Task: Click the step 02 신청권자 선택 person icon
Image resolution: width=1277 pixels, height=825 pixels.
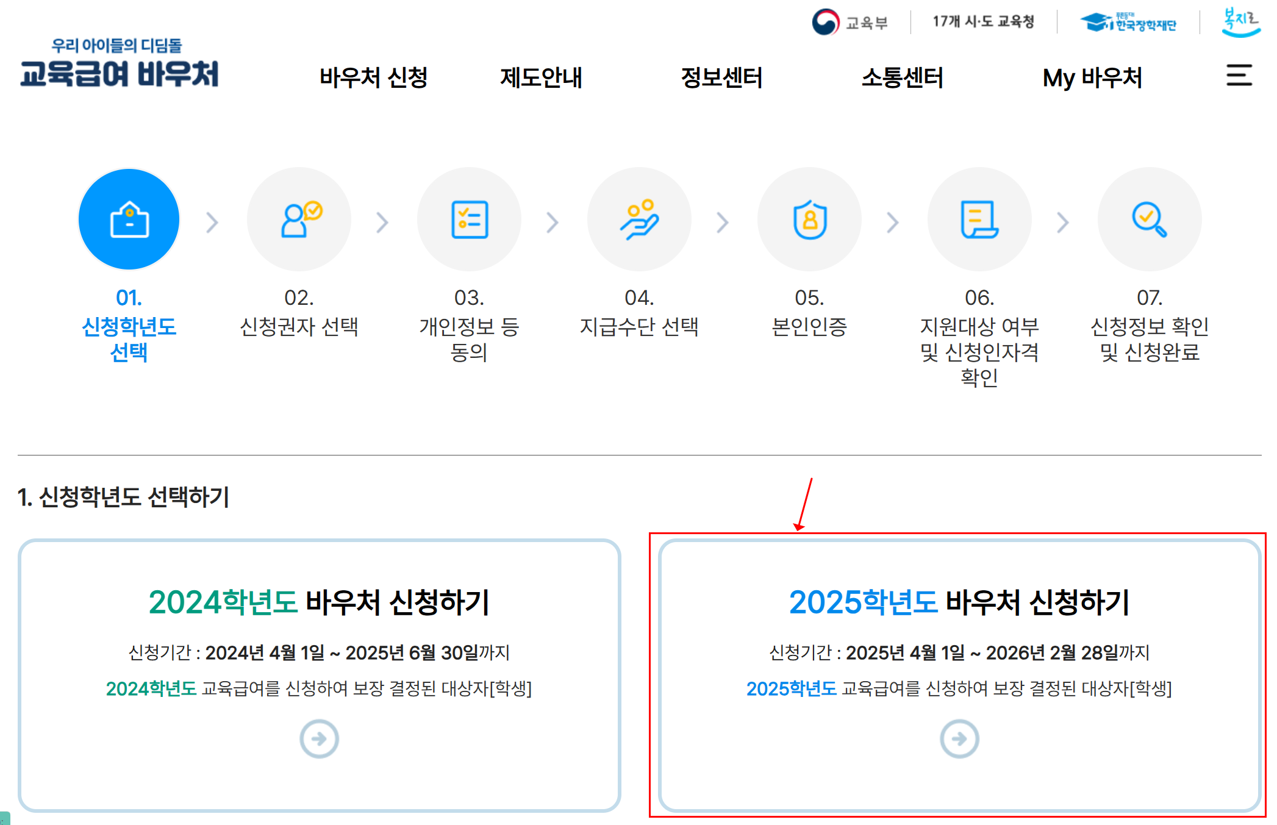Action: [299, 219]
